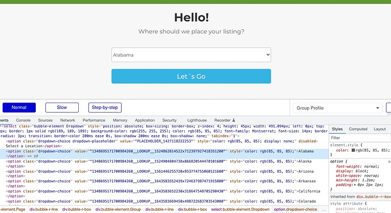This screenshot has height=213, width=391.
Task: Switch to the Network tab
Action: [67, 120]
